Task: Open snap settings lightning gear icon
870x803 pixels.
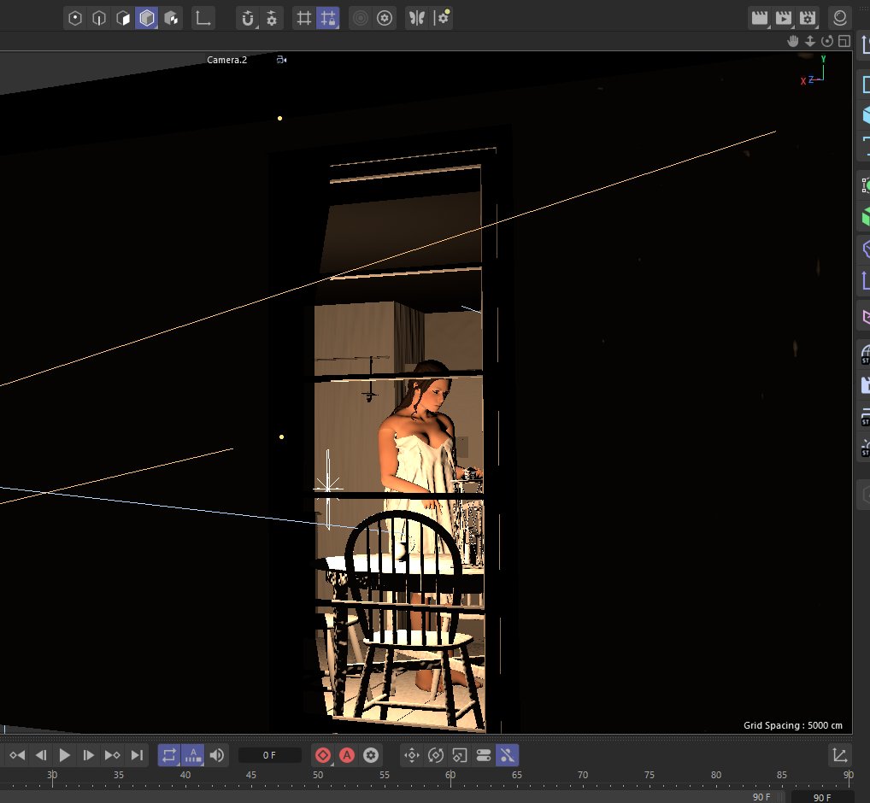Action: coord(271,18)
